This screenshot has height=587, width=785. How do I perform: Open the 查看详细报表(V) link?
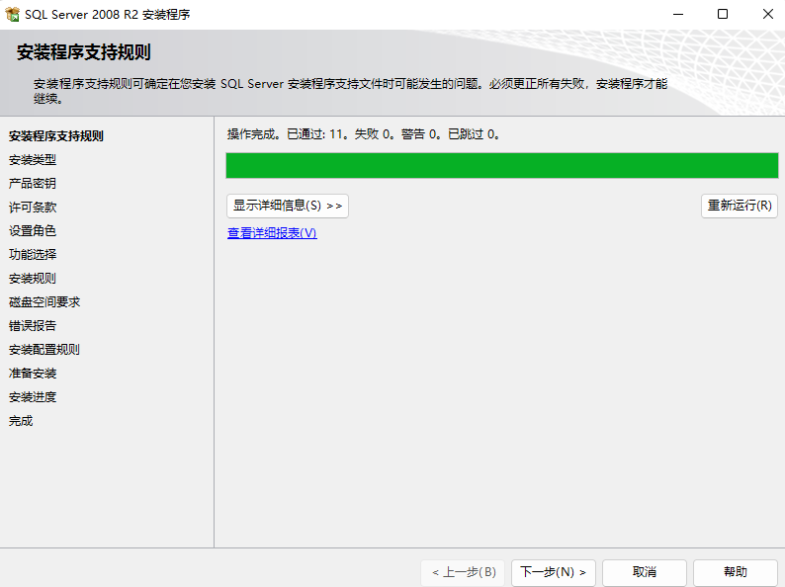coord(272,232)
